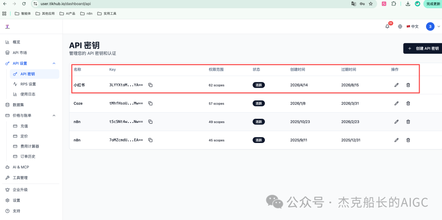
Task: Click key text 3LYYXtoM...YA==
Action: 126,85
